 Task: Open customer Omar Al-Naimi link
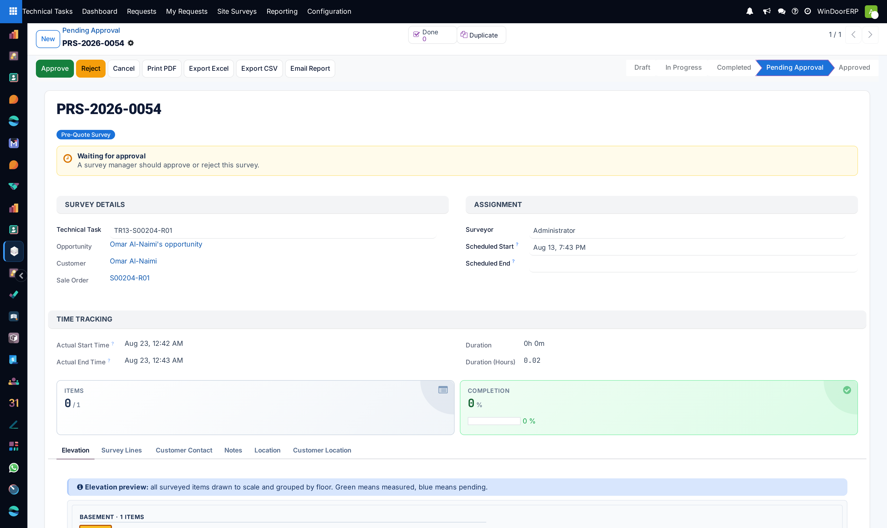pyautogui.click(x=133, y=261)
